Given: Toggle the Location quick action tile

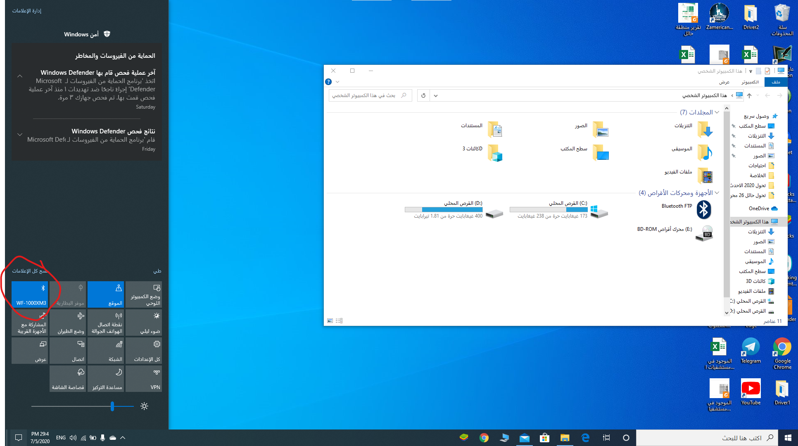Looking at the screenshot, I should click(x=106, y=294).
